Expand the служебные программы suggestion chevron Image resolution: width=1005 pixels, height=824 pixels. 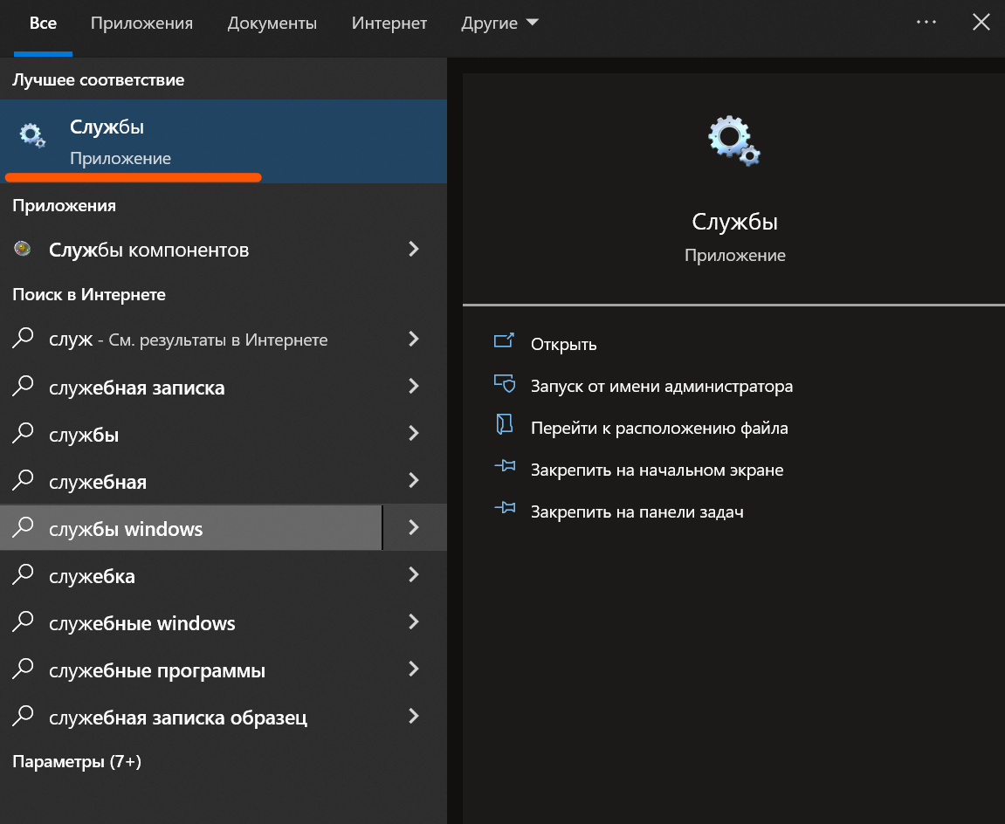pyautogui.click(x=414, y=669)
